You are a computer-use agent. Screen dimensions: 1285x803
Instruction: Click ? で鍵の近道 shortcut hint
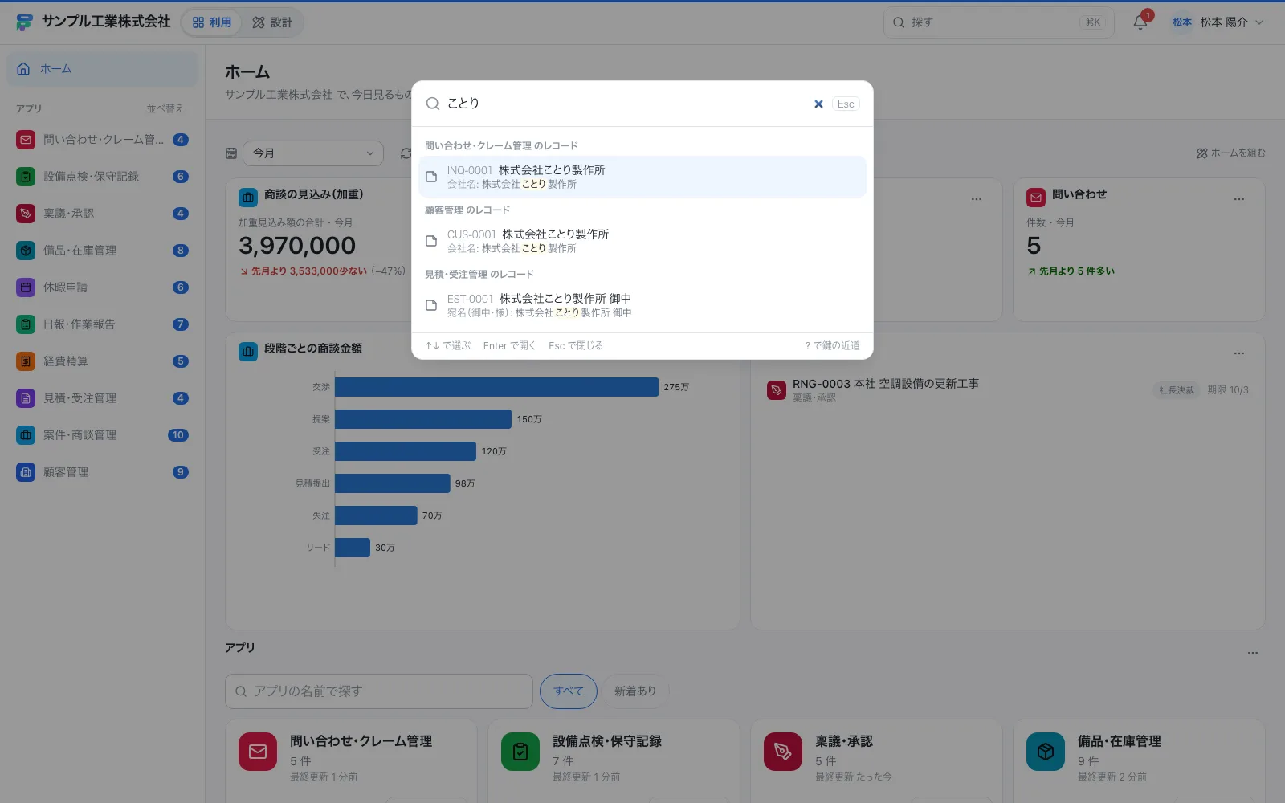[x=832, y=346]
